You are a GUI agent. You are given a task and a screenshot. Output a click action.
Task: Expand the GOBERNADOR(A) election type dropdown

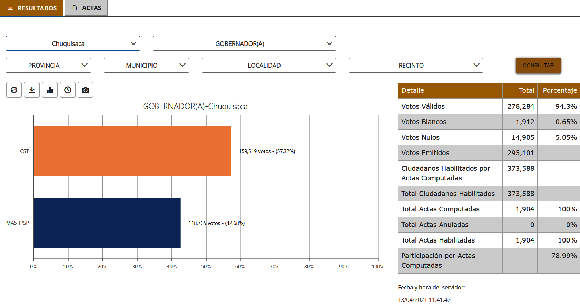(x=244, y=43)
